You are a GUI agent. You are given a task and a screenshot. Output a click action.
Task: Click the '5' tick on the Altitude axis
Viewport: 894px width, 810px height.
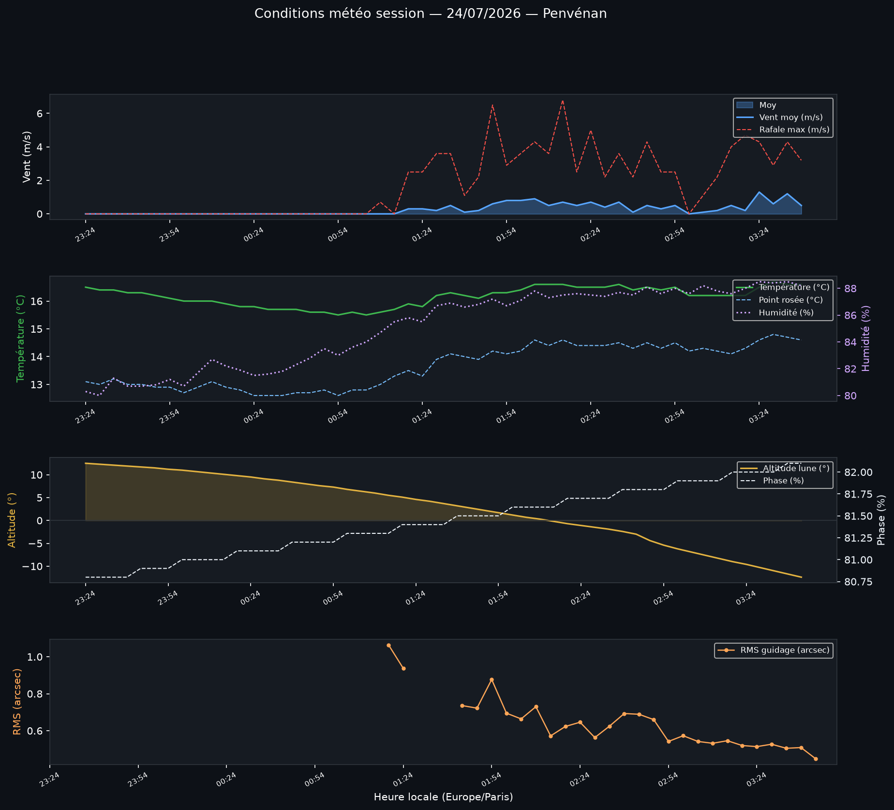(40, 498)
